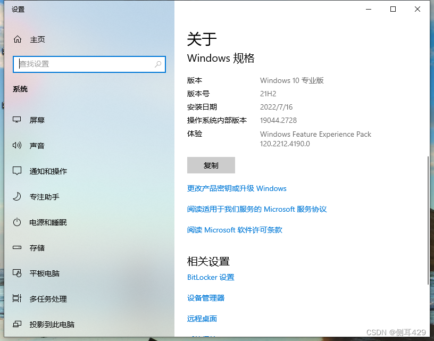Open 阅读 Microsoft 软件许可条款 link
434x341 pixels.
pyautogui.click(x=235, y=230)
